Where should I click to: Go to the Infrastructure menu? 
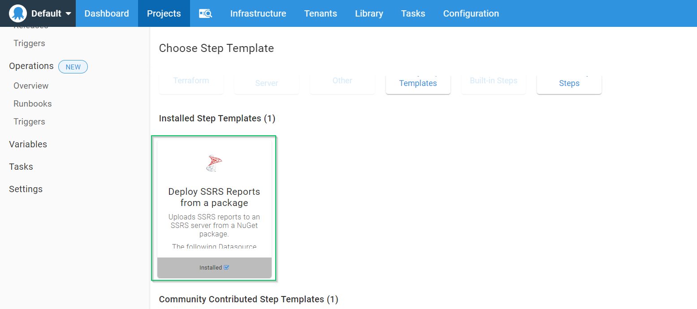click(x=258, y=13)
